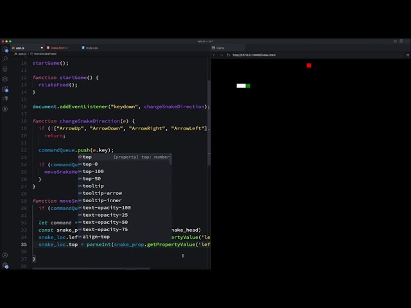
Task: Select the 'text-opacity-75' suggestion
Action: click(125, 230)
